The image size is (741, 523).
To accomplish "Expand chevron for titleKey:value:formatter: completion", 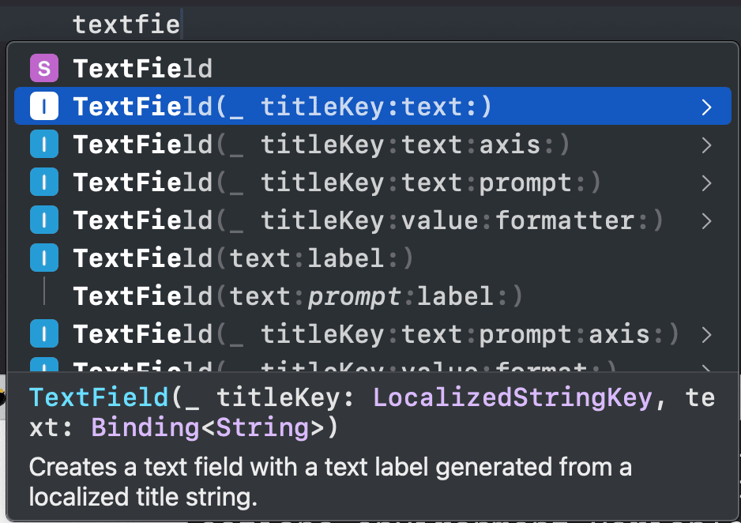I will (x=706, y=220).
